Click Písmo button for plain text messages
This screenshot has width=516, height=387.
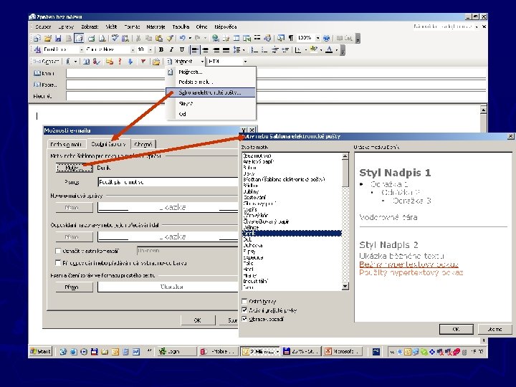[75, 287]
